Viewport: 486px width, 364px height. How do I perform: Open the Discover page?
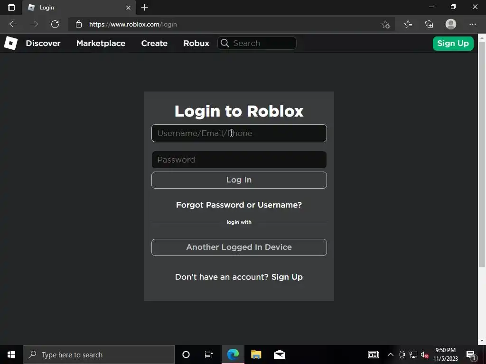(43, 43)
